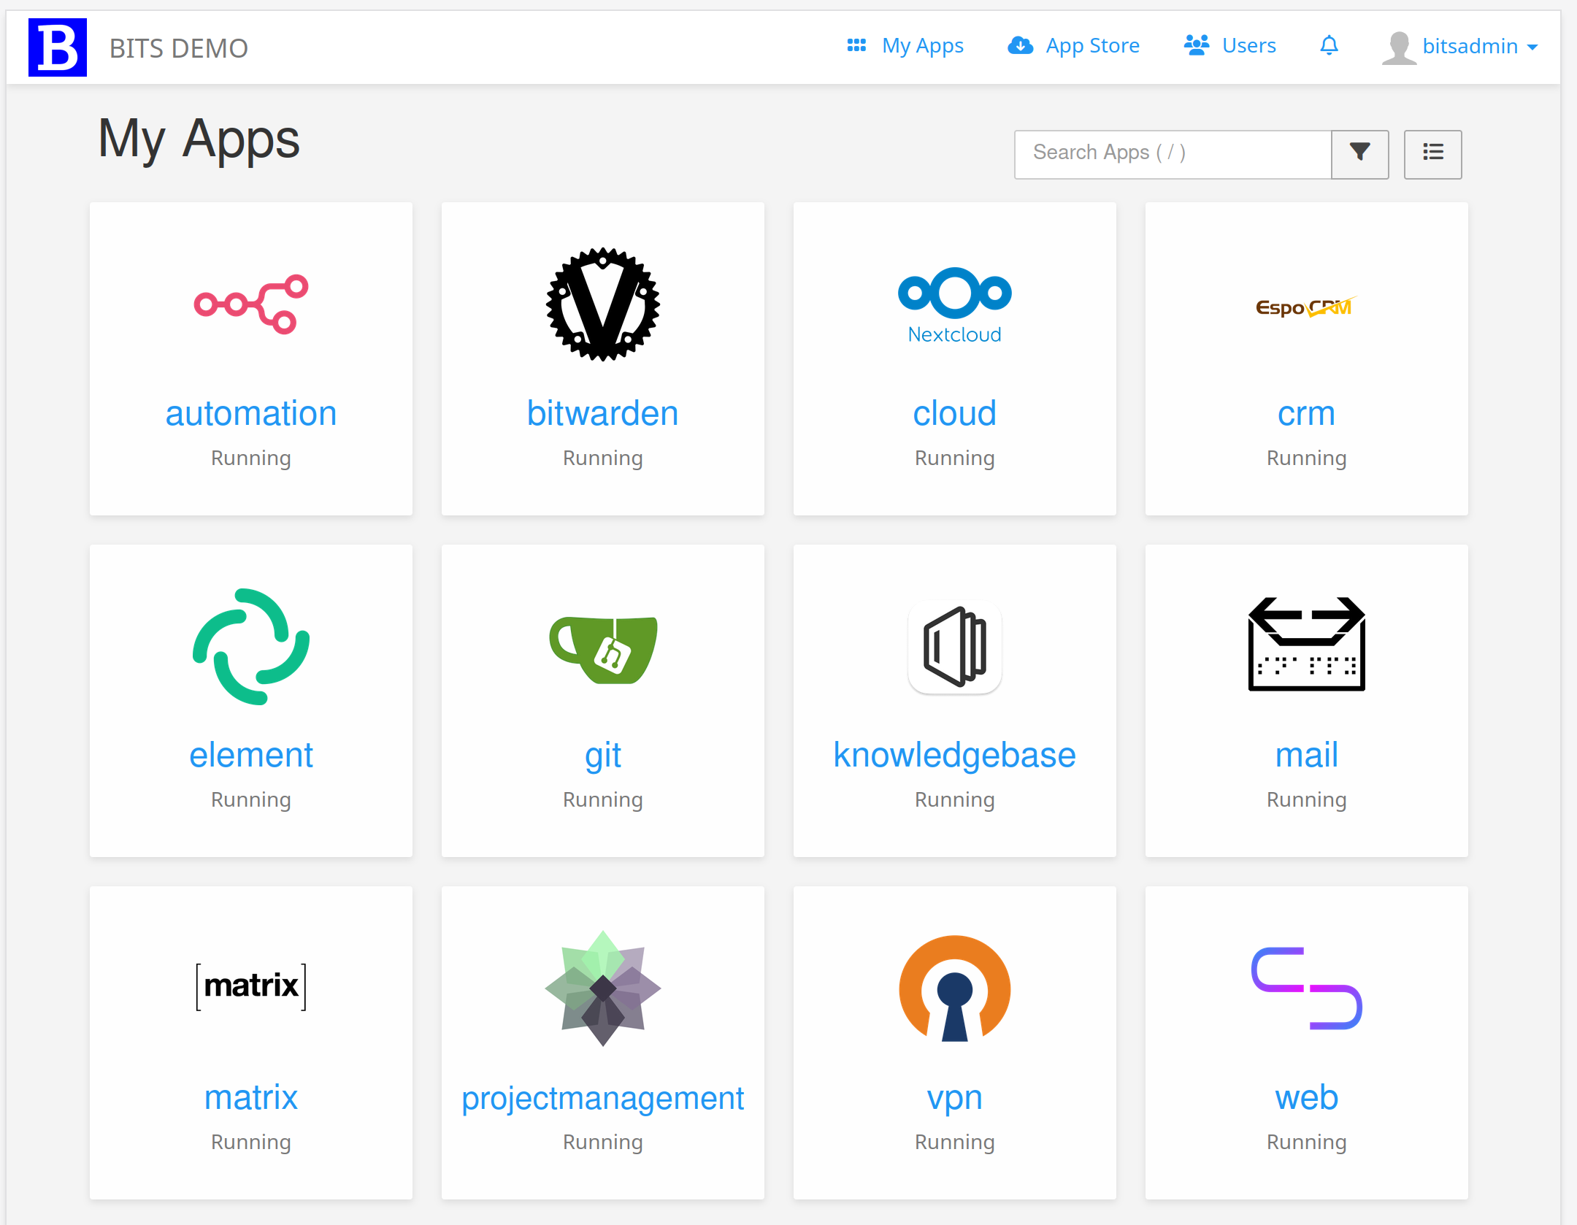Open the mail app link
Screen dimensions: 1577x1225
tap(1307, 755)
